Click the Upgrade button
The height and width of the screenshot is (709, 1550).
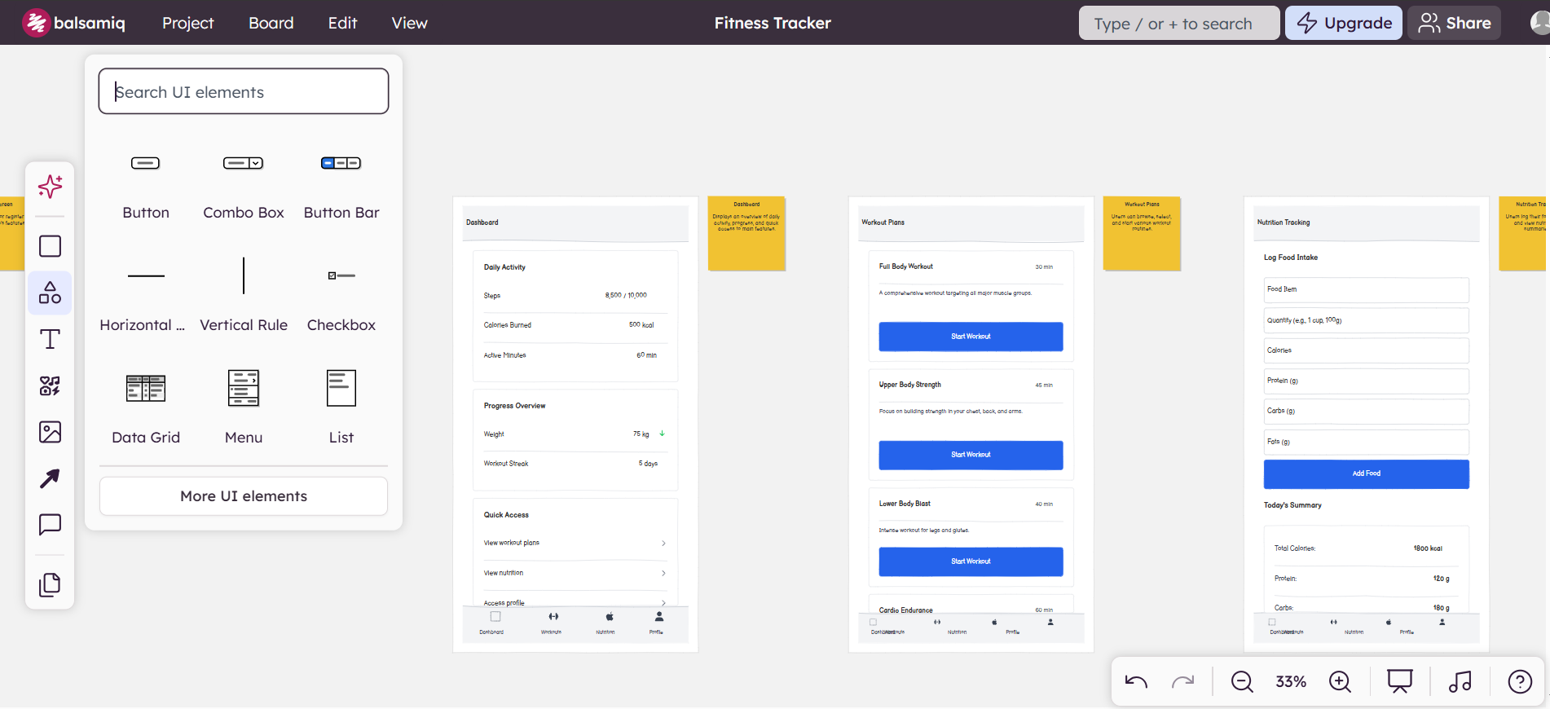pyautogui.click(x=1343, y=23)
